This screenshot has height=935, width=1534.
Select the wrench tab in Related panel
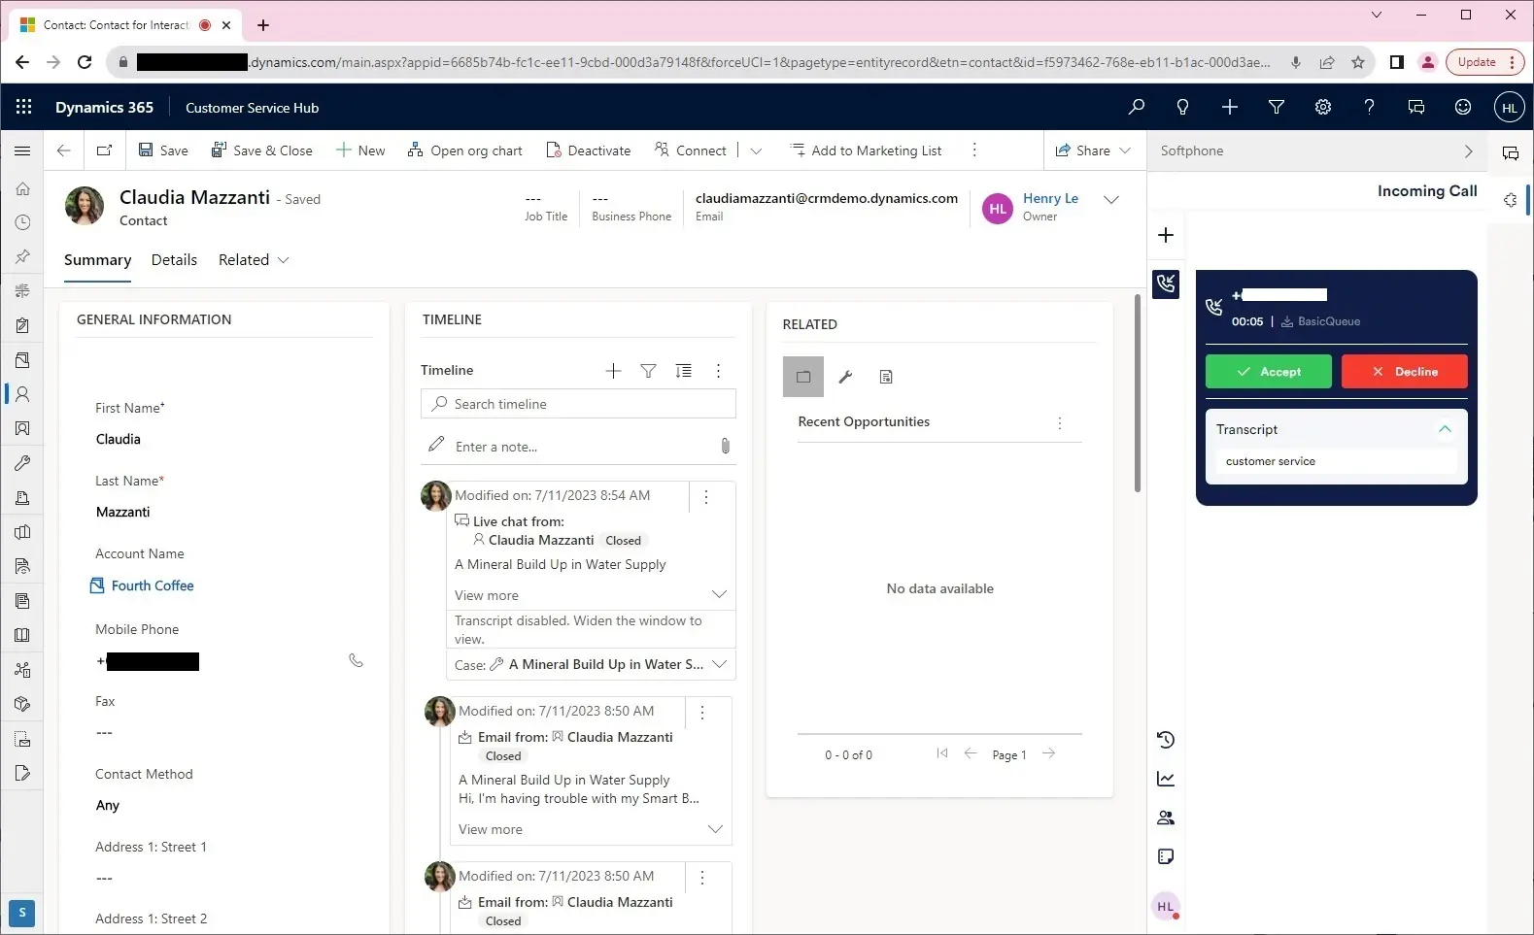pyautogui.click(x=845, y=377)
